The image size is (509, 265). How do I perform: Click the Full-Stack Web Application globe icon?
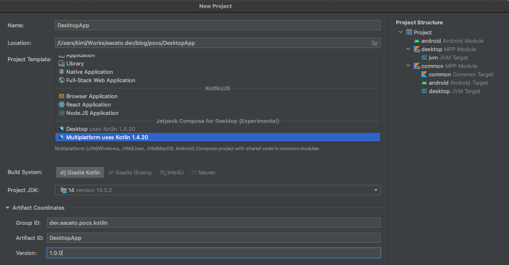tap(62, 81)
